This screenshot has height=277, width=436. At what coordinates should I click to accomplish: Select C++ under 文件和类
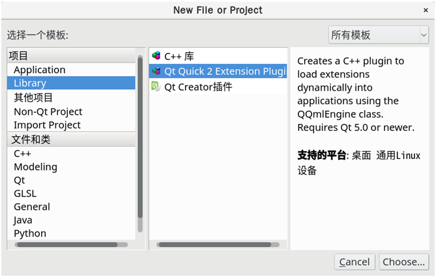click(23, 153)
